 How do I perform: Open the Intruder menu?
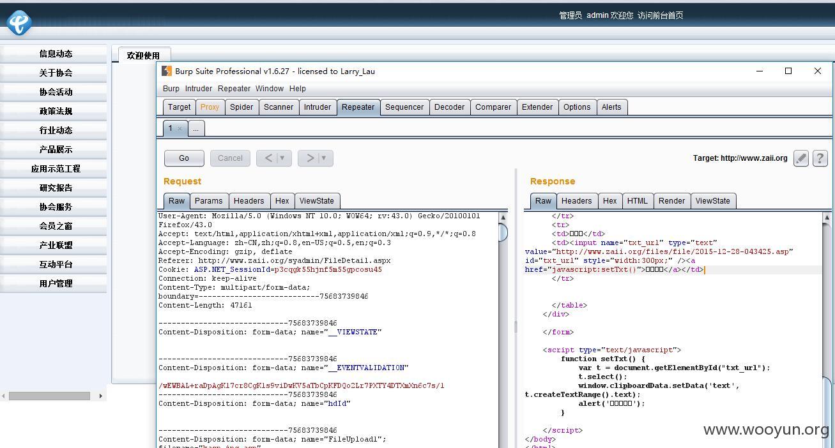coord(199,89)
